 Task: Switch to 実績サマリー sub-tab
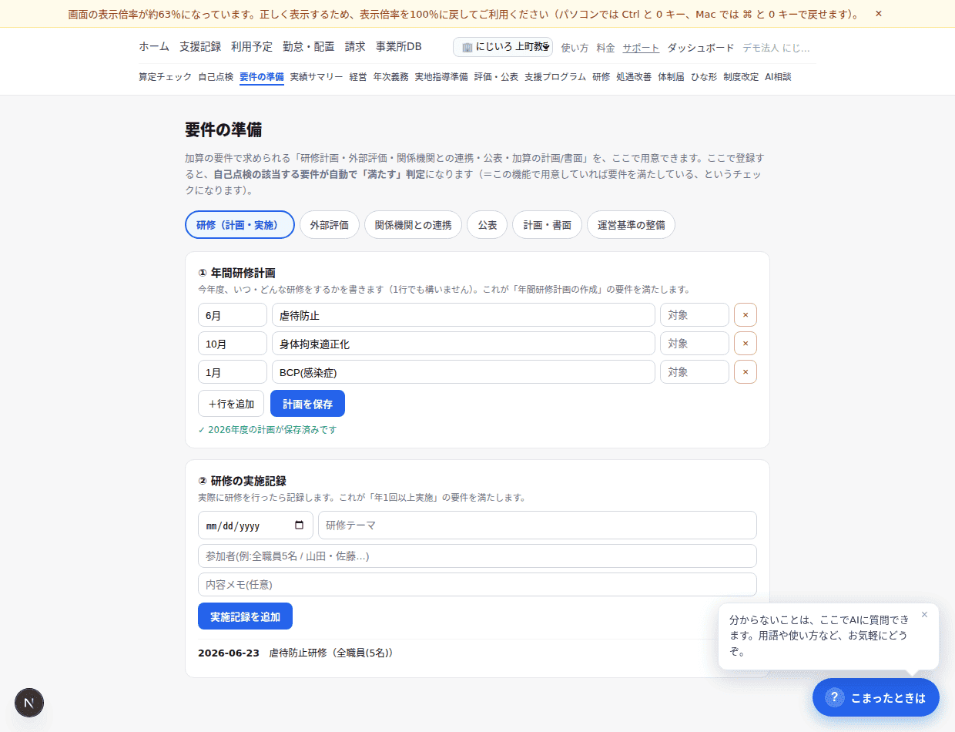point(317,77)
